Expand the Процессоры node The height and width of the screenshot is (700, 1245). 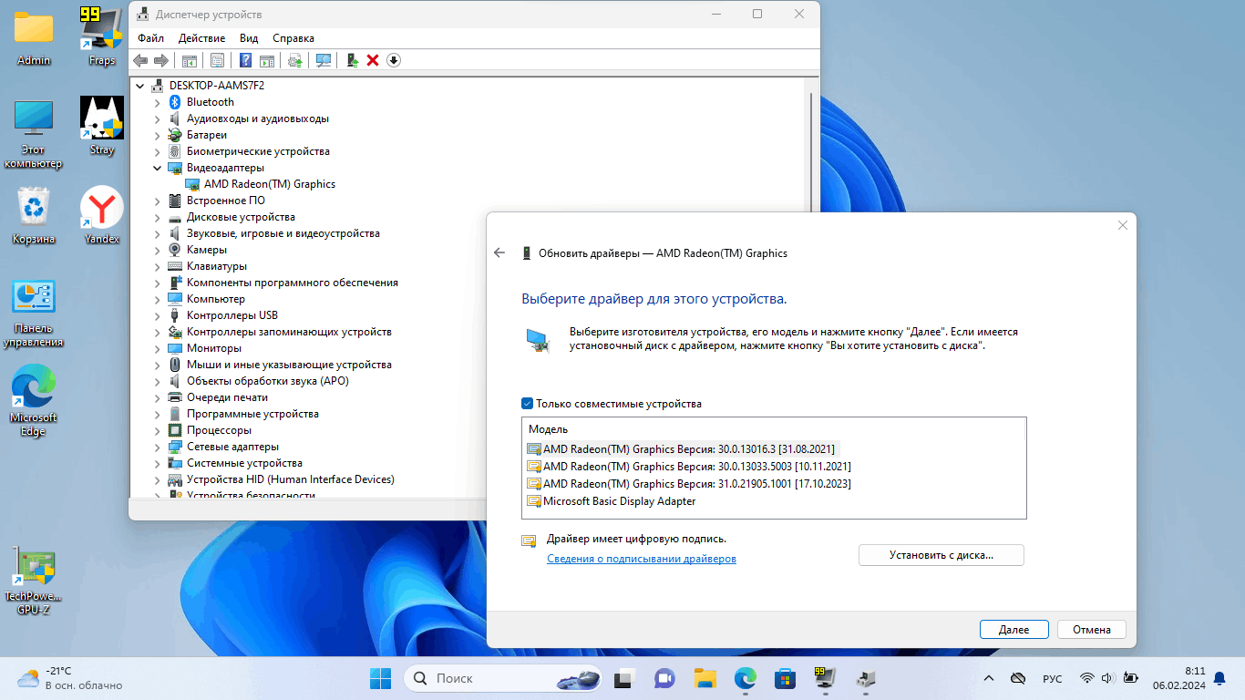pos(157,430)
